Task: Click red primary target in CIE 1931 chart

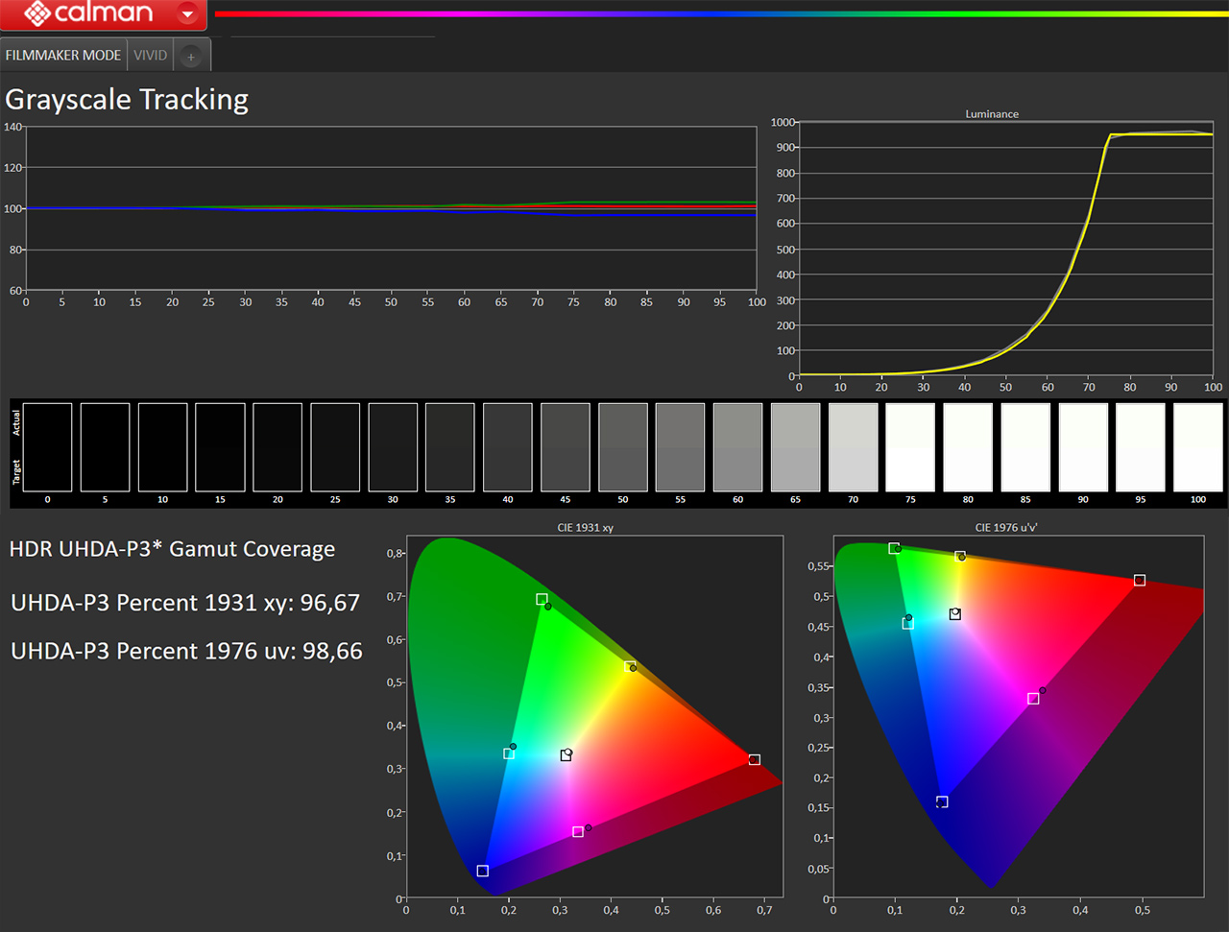Action: [x=754, y=759]
